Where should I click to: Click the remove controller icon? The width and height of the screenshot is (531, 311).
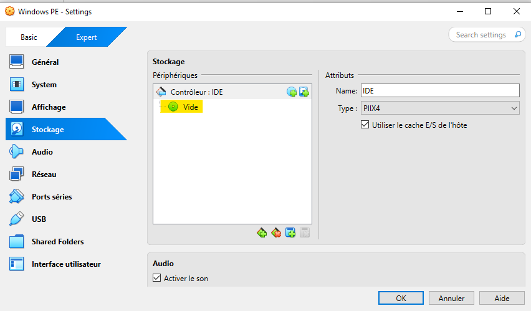click(x=276, y=232)
